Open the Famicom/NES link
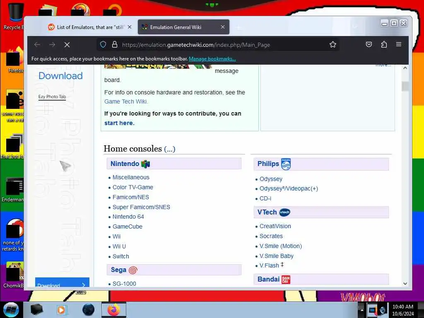Viewport: 424px width, 318px height. click(x=130, y=198)
